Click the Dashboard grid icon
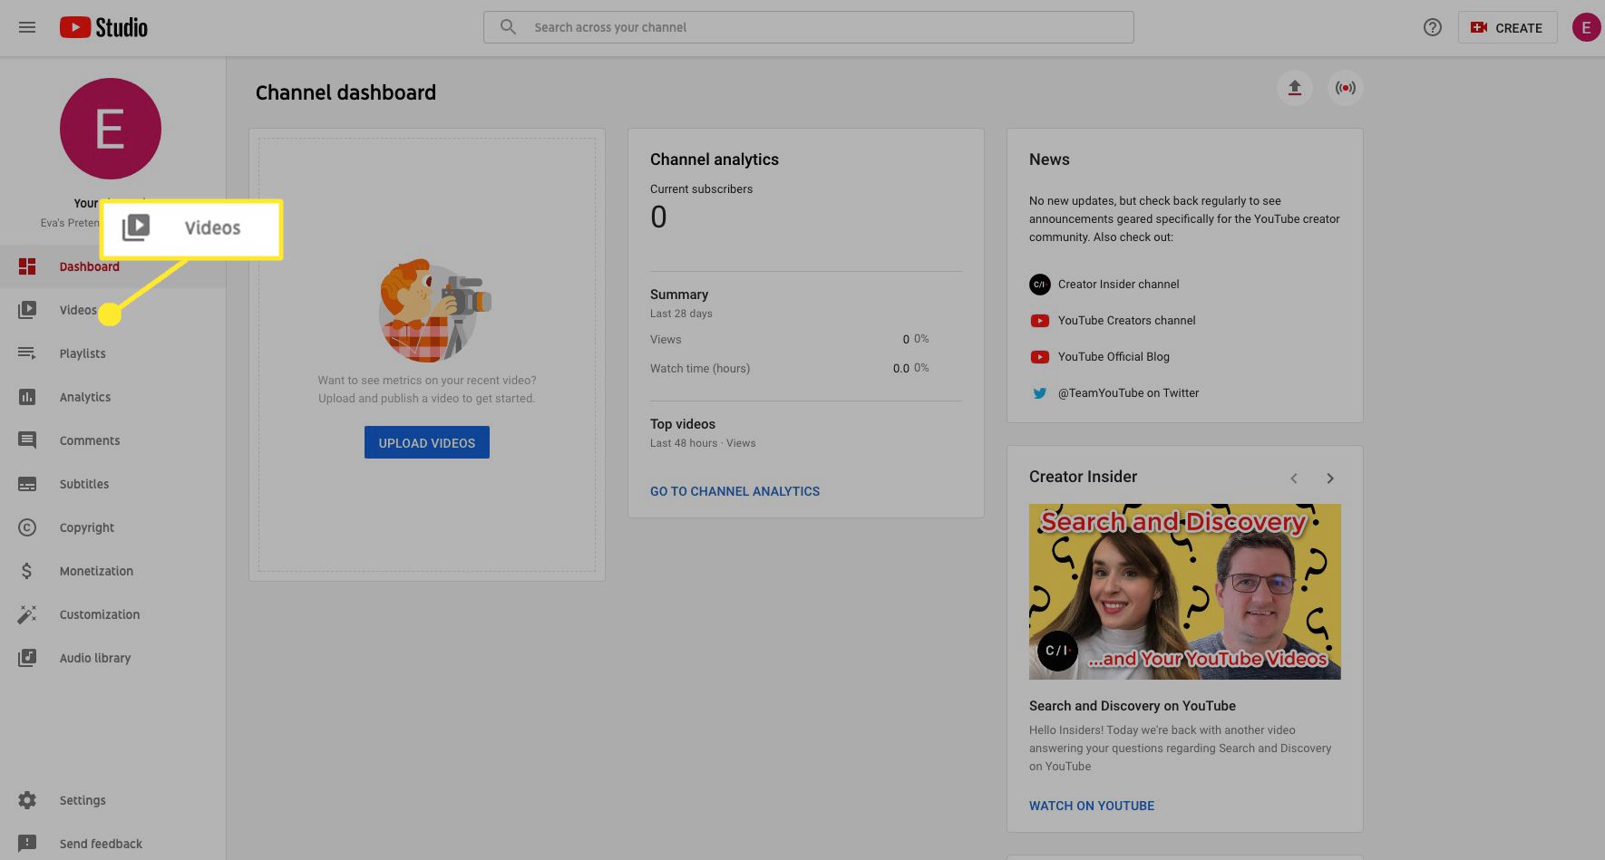Screen dimensions: 1605x860 pyautogui.click(x=27, y=266)
